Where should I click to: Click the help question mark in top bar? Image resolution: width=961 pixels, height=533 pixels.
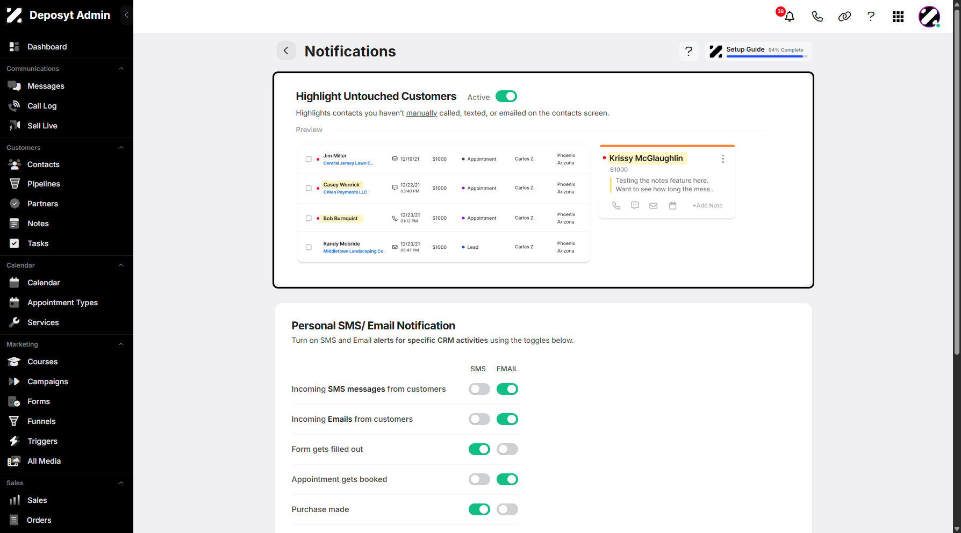coord(871,17)
